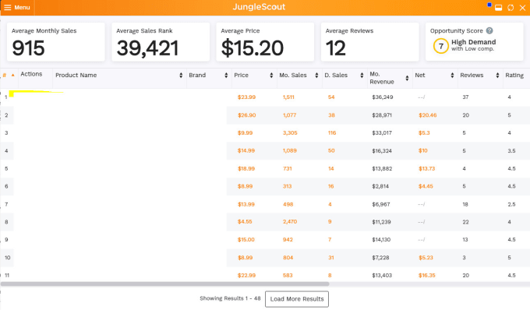Click price $4.55 in row 8
Screen dimensions: 530x310
pos(245,221)
